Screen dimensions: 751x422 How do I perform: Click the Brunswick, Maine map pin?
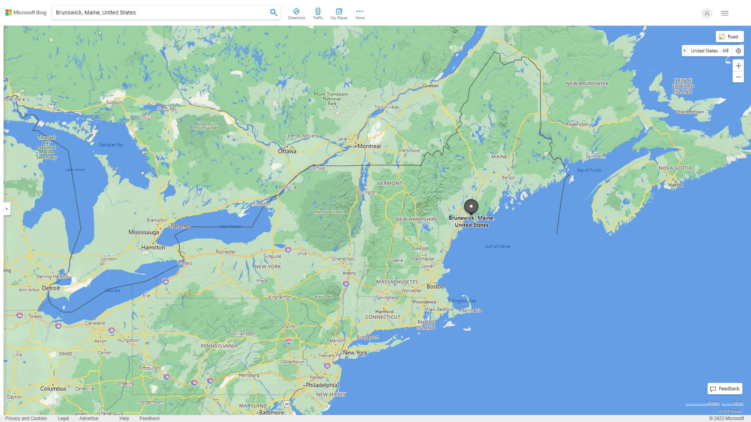pos(471,206)
